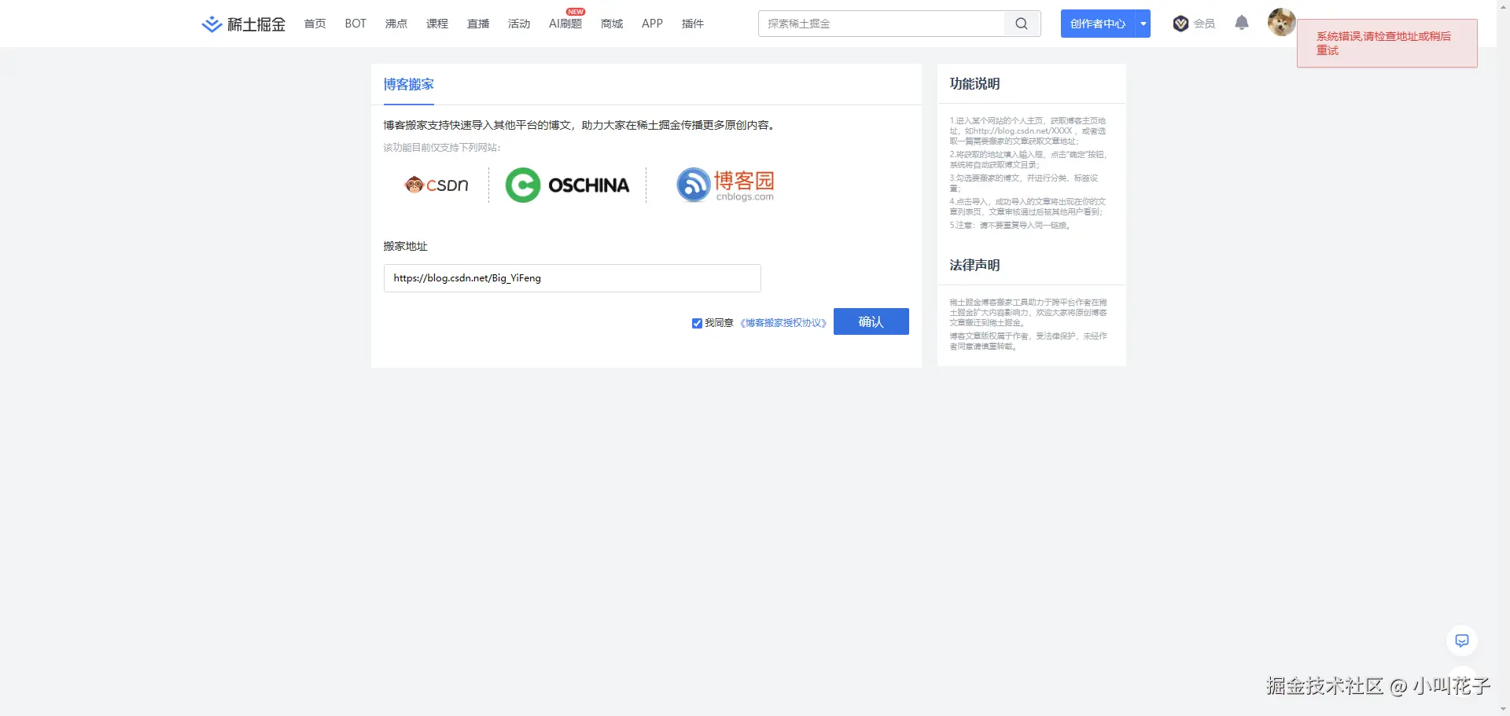This screenshot has height=716, width=1510.
Task: Select the OSCHINA platform icon
Action: point(568,185)
